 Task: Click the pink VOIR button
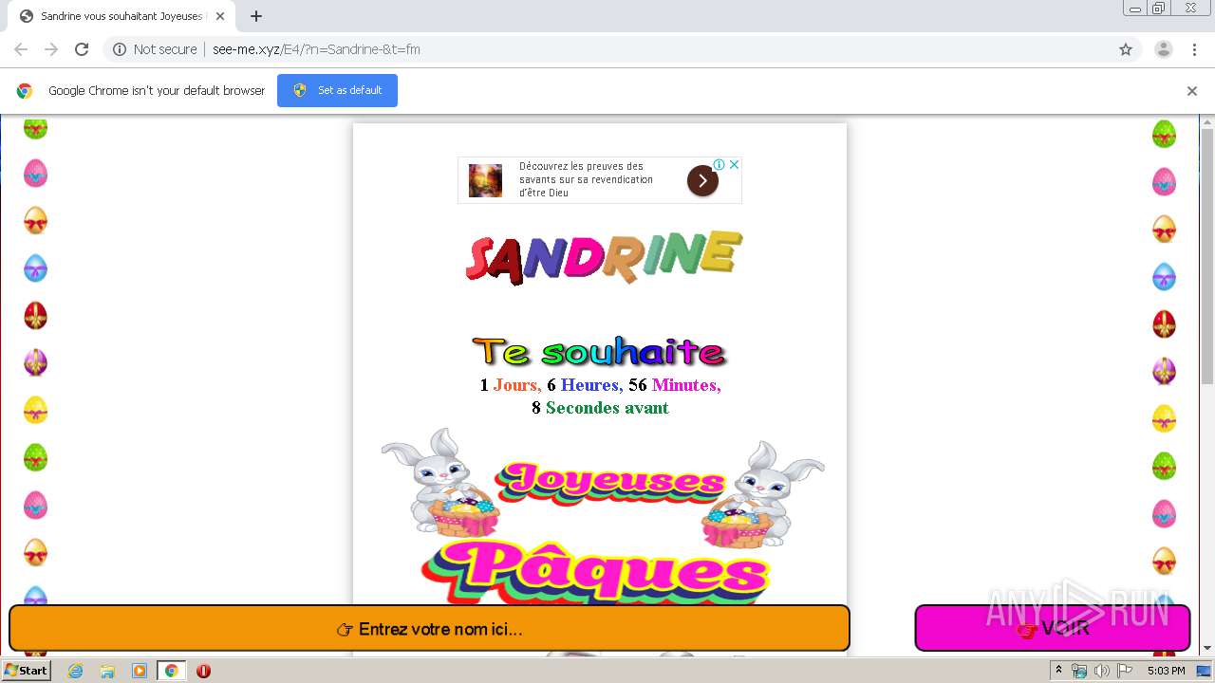1053,628
